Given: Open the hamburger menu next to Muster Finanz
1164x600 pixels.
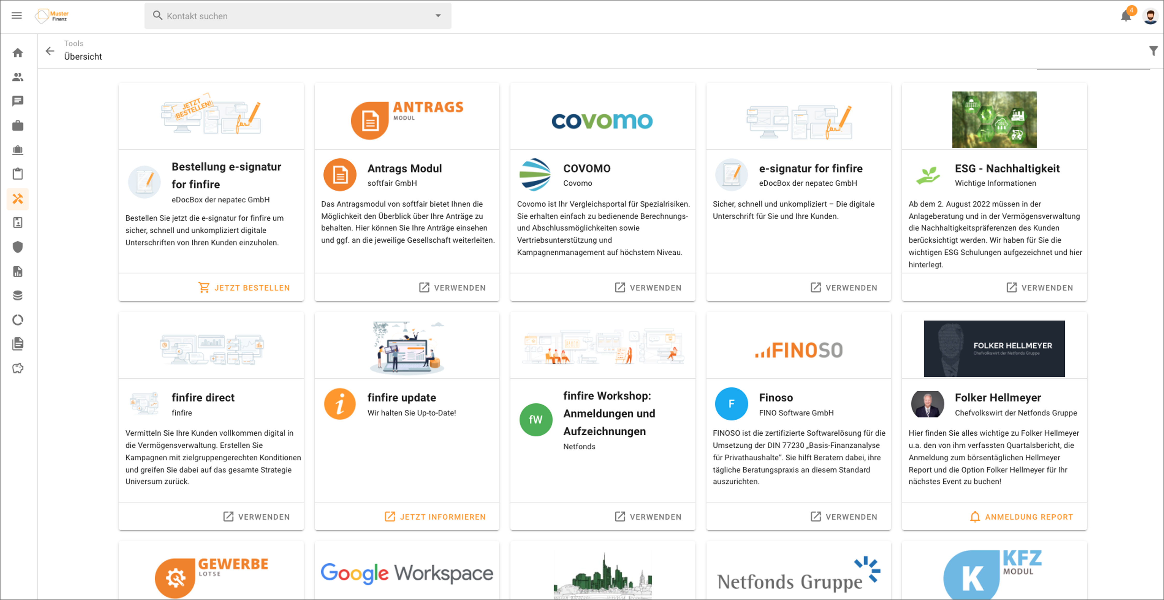Looking at the screenshot, I should click(x=17, y=15).
